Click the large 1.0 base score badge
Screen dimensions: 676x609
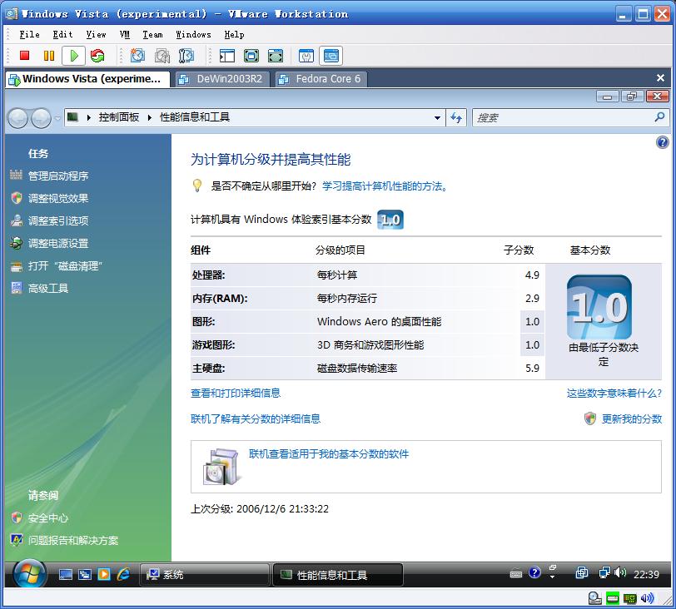[x=599, y=307]
